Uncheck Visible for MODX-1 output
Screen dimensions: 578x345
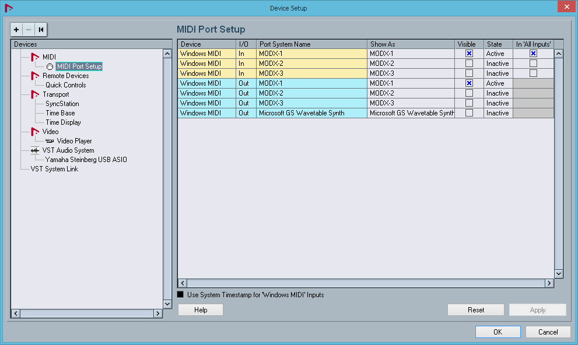pyautogui.click(x=469, y=83)
